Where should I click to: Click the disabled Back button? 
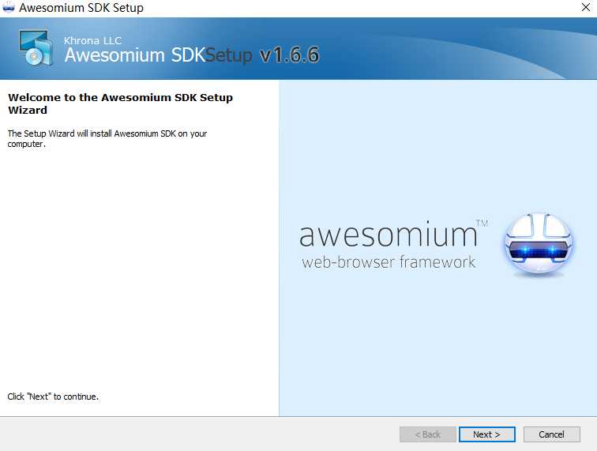point(427,434)
